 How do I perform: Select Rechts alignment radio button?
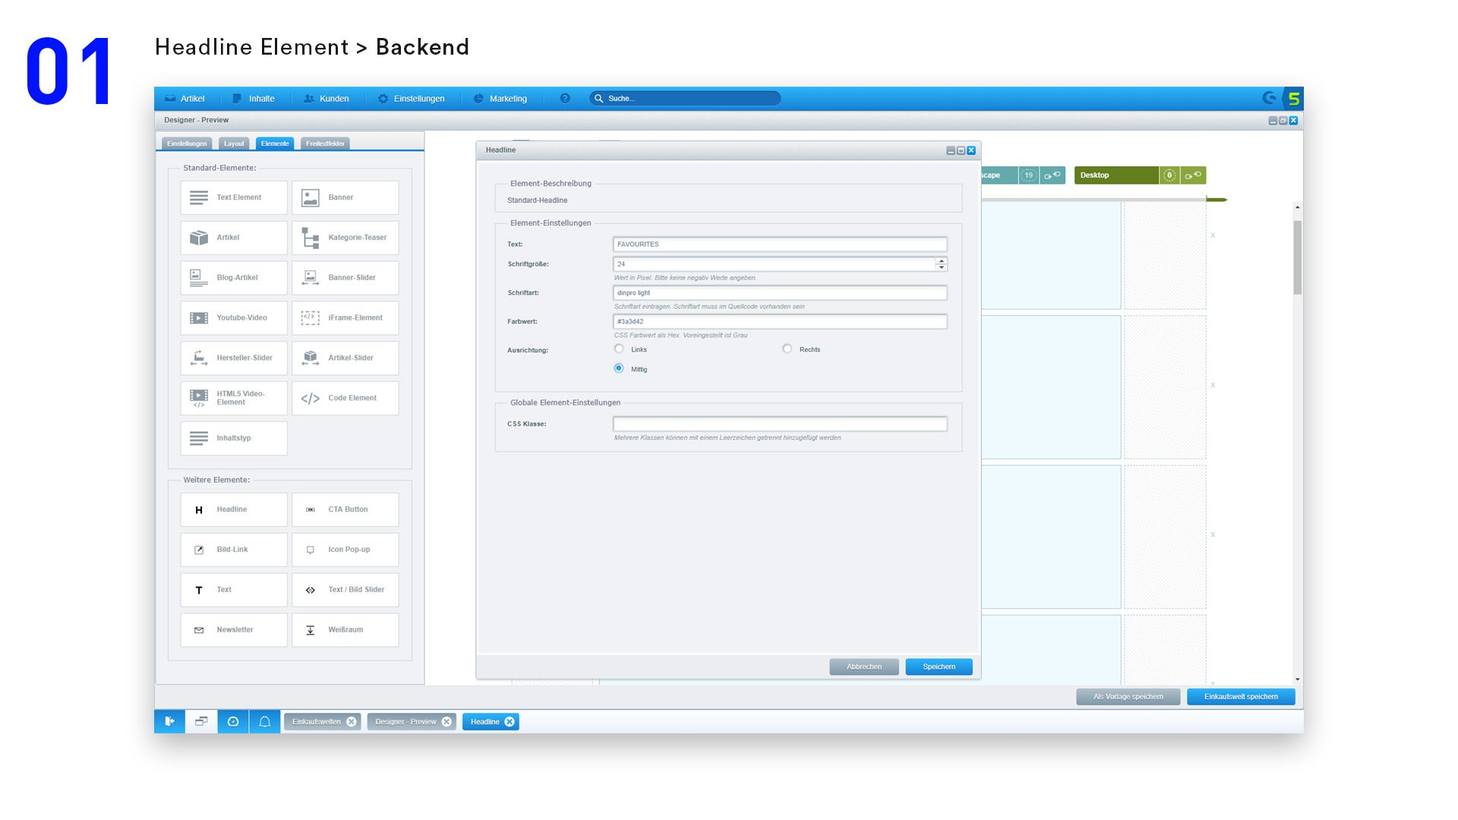point(787,349)
